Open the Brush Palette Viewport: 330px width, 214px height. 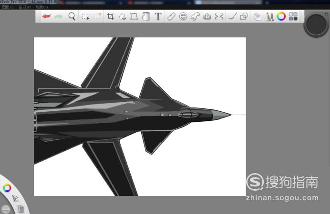pos(269,17)
